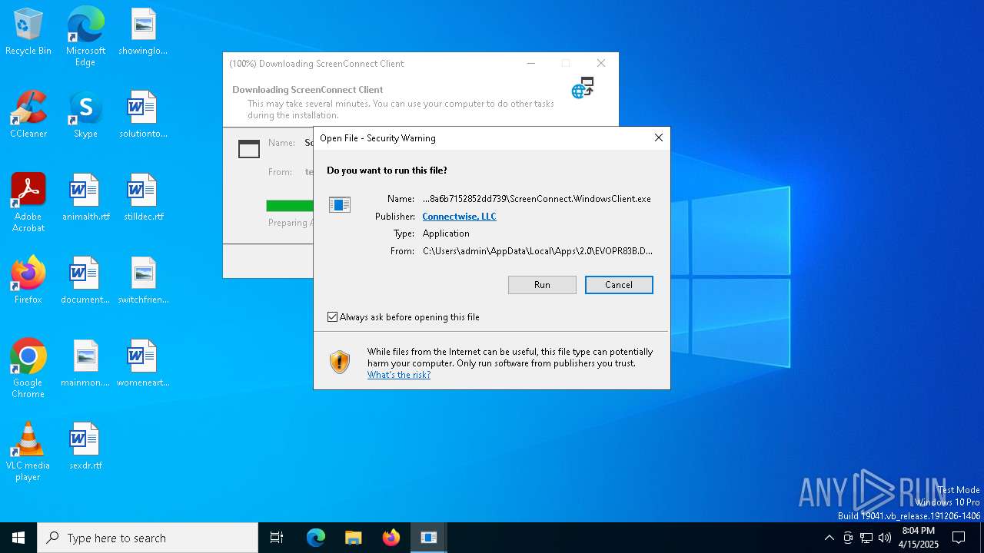Screen dimensions: 984x553
Task: Open the Task View taskbar button
Action: (x=277, y=538)
